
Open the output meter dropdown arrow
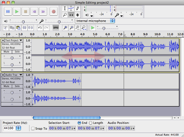click(92, 16)
